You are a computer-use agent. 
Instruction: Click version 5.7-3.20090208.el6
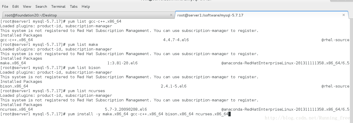click(126, 109)
